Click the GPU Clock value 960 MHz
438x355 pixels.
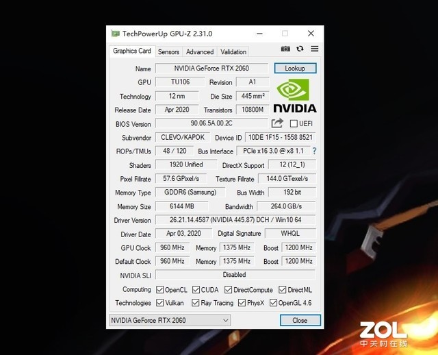[x=172, y=247]
